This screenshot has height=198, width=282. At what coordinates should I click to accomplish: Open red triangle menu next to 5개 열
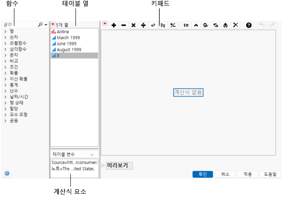point(53,24)
